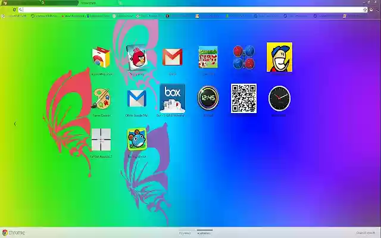Reload the page with refresh icon
The width and height of the screenshot is (381, 238).
click(x=14, y=10)
